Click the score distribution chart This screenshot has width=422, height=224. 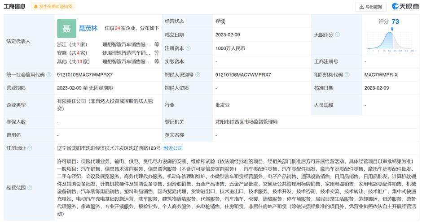point(391,40)
